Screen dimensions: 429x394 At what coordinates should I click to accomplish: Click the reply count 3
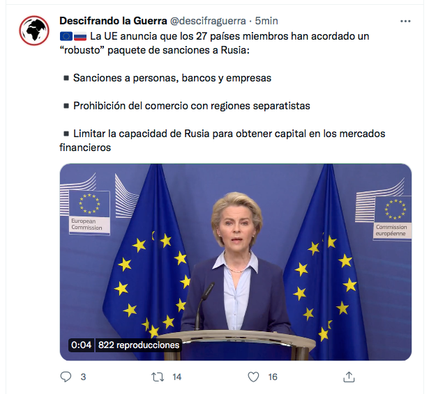pyautogui.click(x=83, y=377)
